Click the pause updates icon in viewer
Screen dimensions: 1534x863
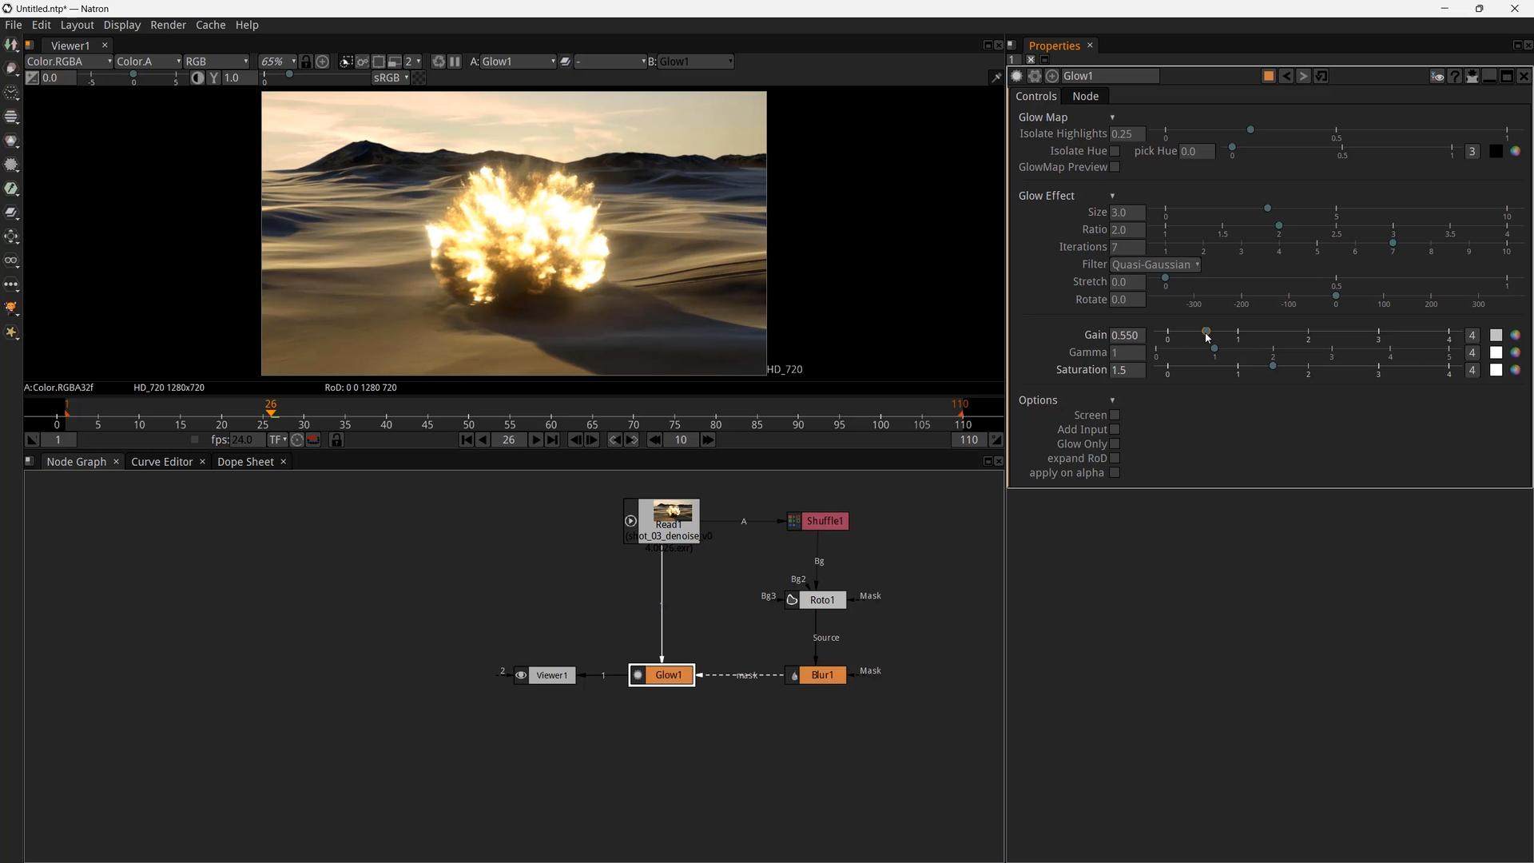455,62
